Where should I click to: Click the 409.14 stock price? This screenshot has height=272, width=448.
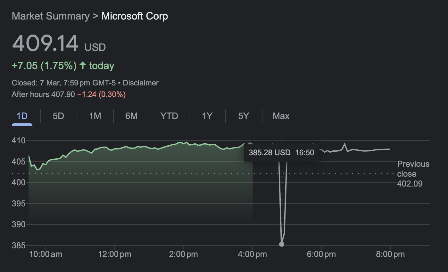(45, 44)
